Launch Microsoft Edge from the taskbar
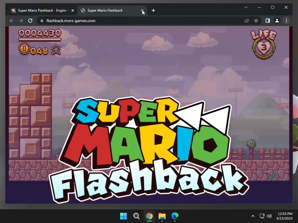The image size is (298, 223). click(x=175, y=216)
